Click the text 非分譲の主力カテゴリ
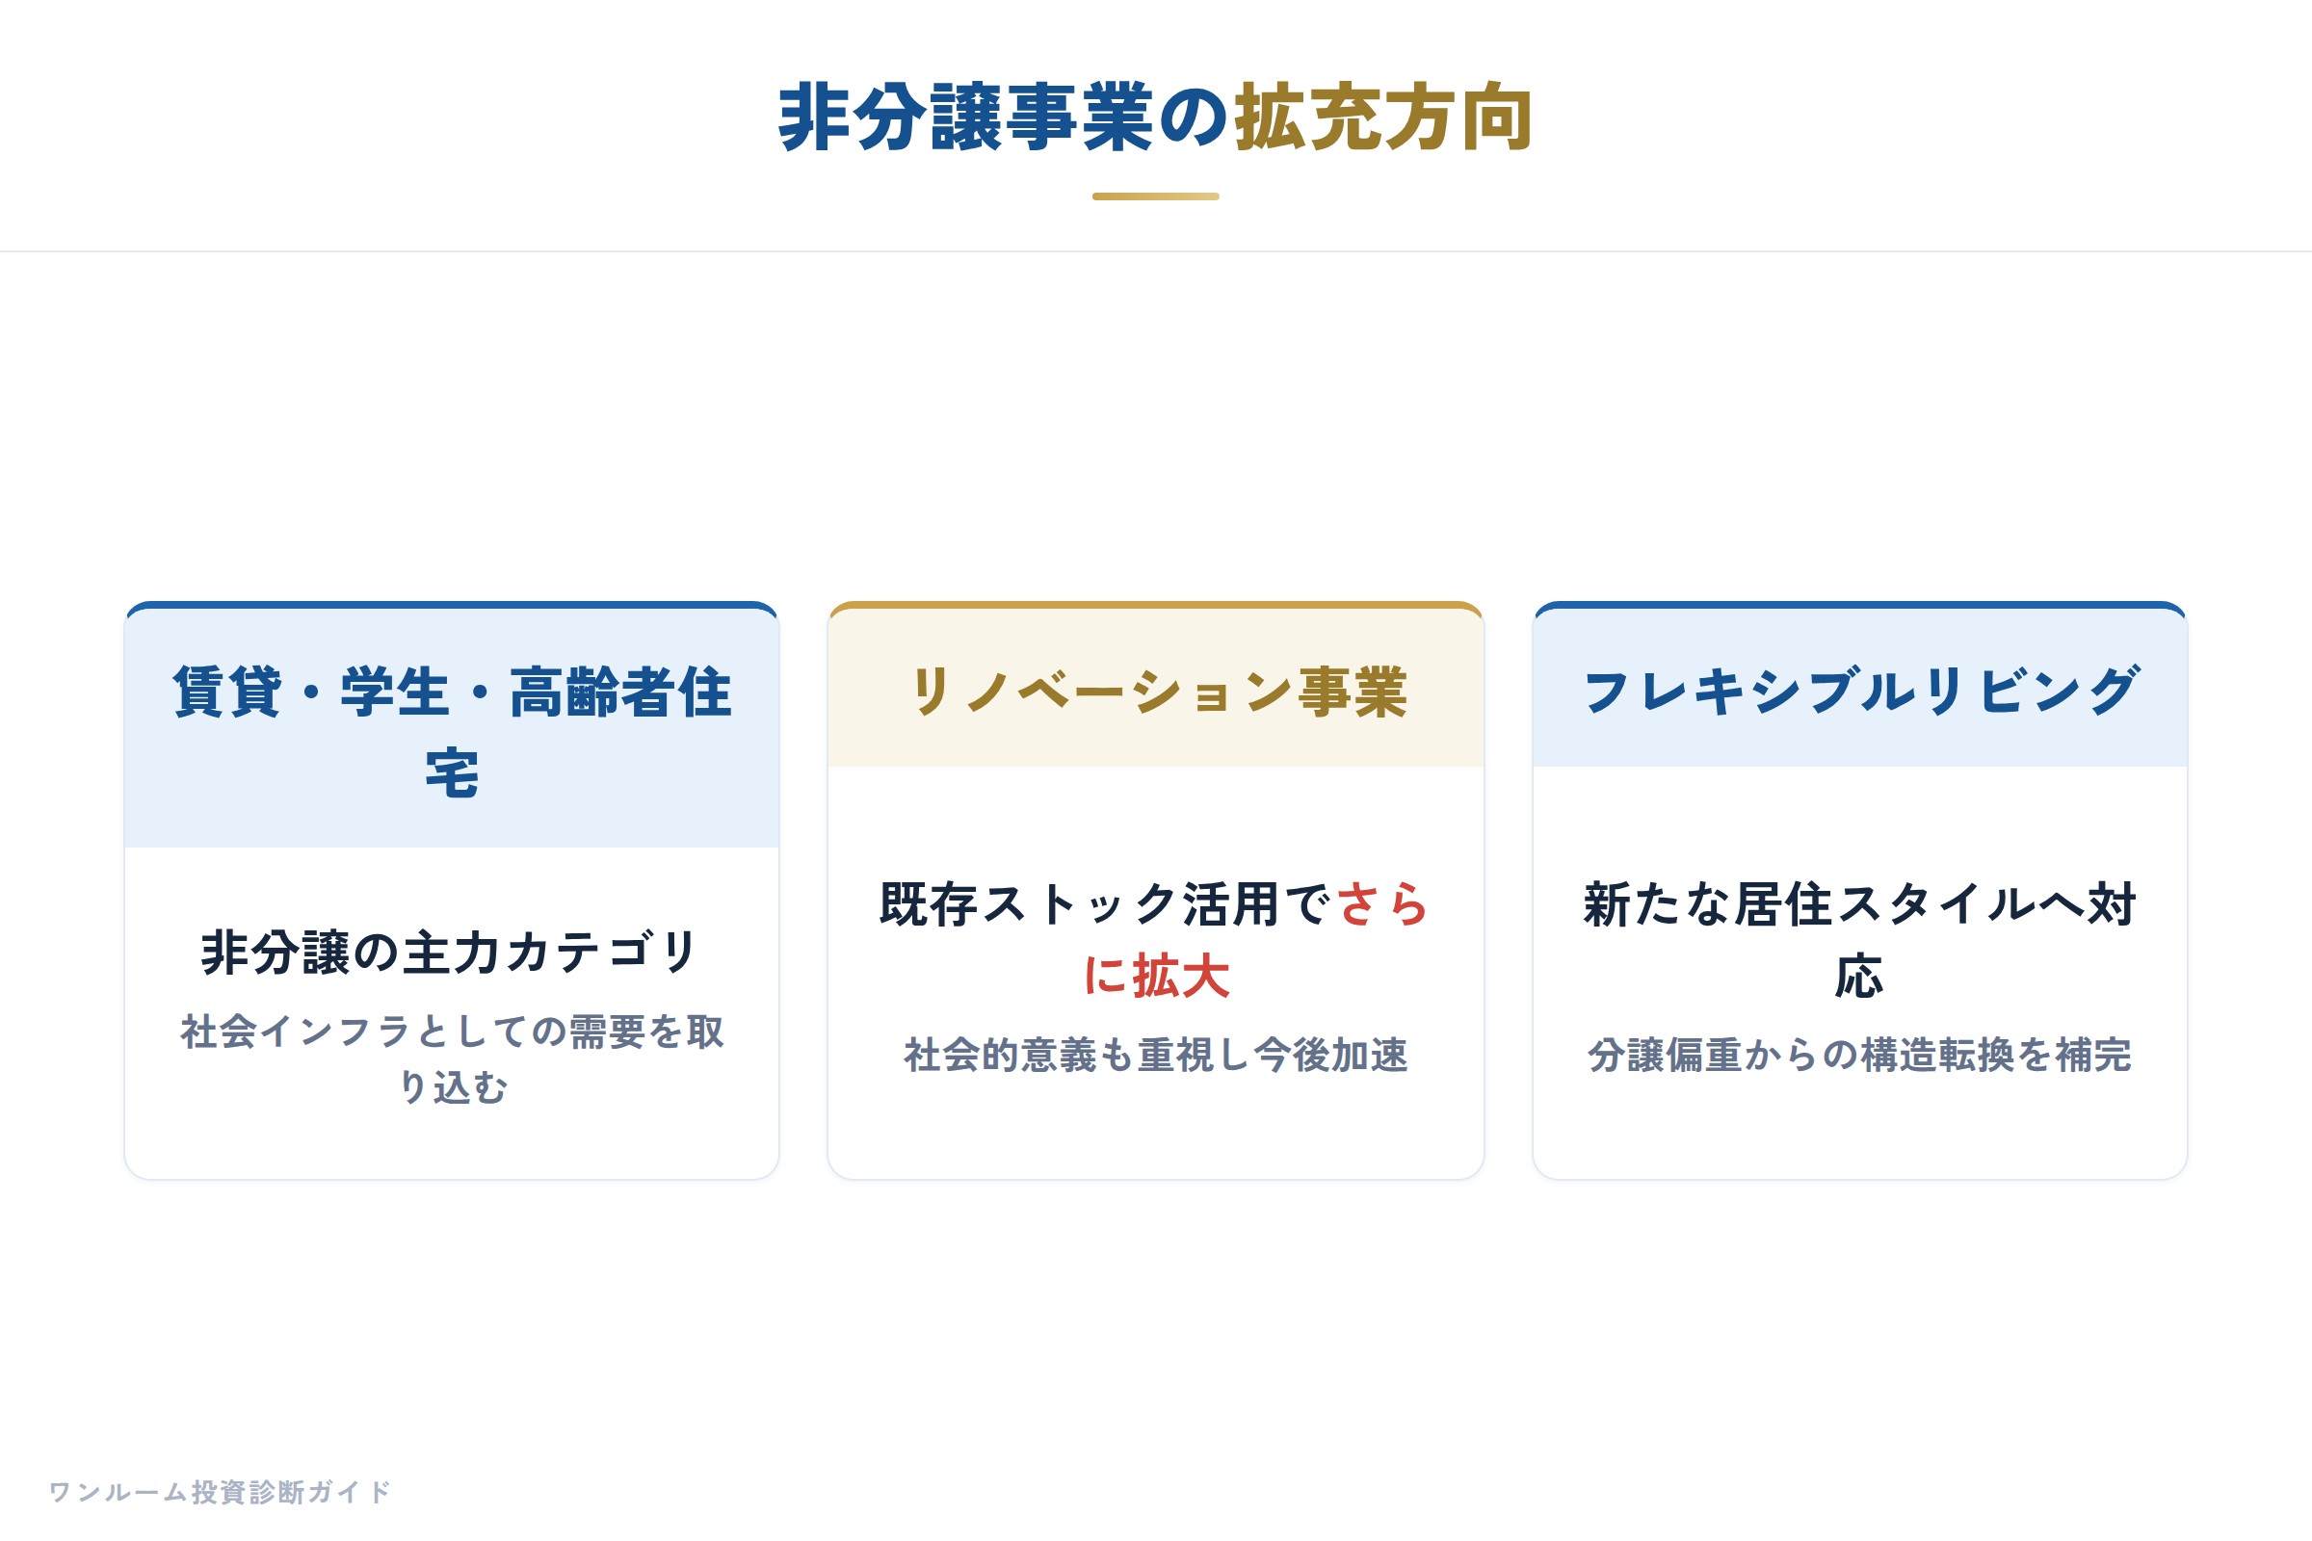The height and width of the screenshot is (1541, 2312). click(x=450, y=953)
